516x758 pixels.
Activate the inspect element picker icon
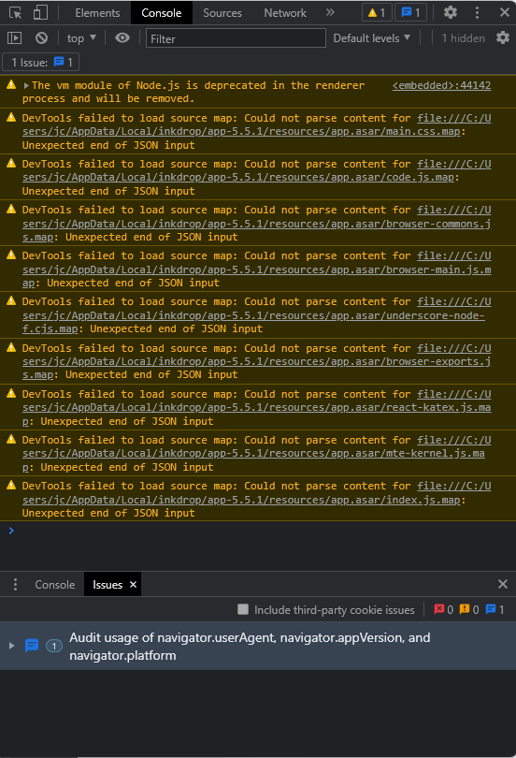coord(15,12)
